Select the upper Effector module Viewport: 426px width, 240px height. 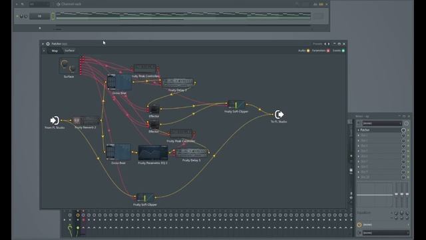[x=154, y=109]
